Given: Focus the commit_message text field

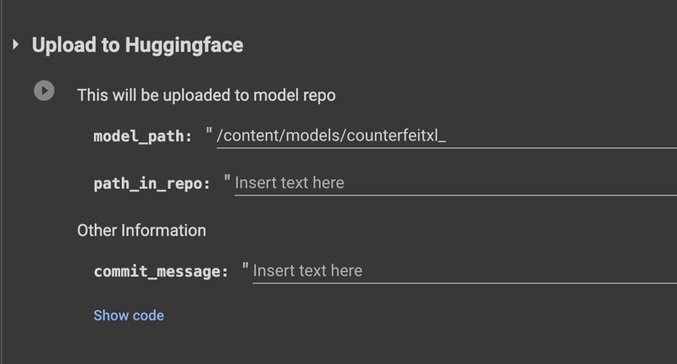Looking at the screenshot, I should (x=465, y=271).
